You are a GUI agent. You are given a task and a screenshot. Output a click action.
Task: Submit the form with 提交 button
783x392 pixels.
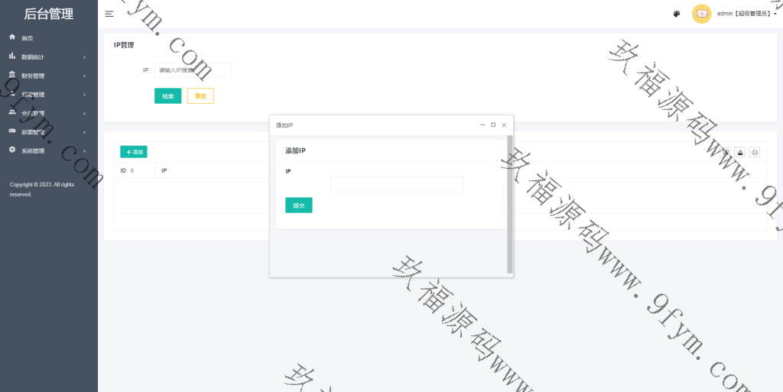click(x=298, y=205)
